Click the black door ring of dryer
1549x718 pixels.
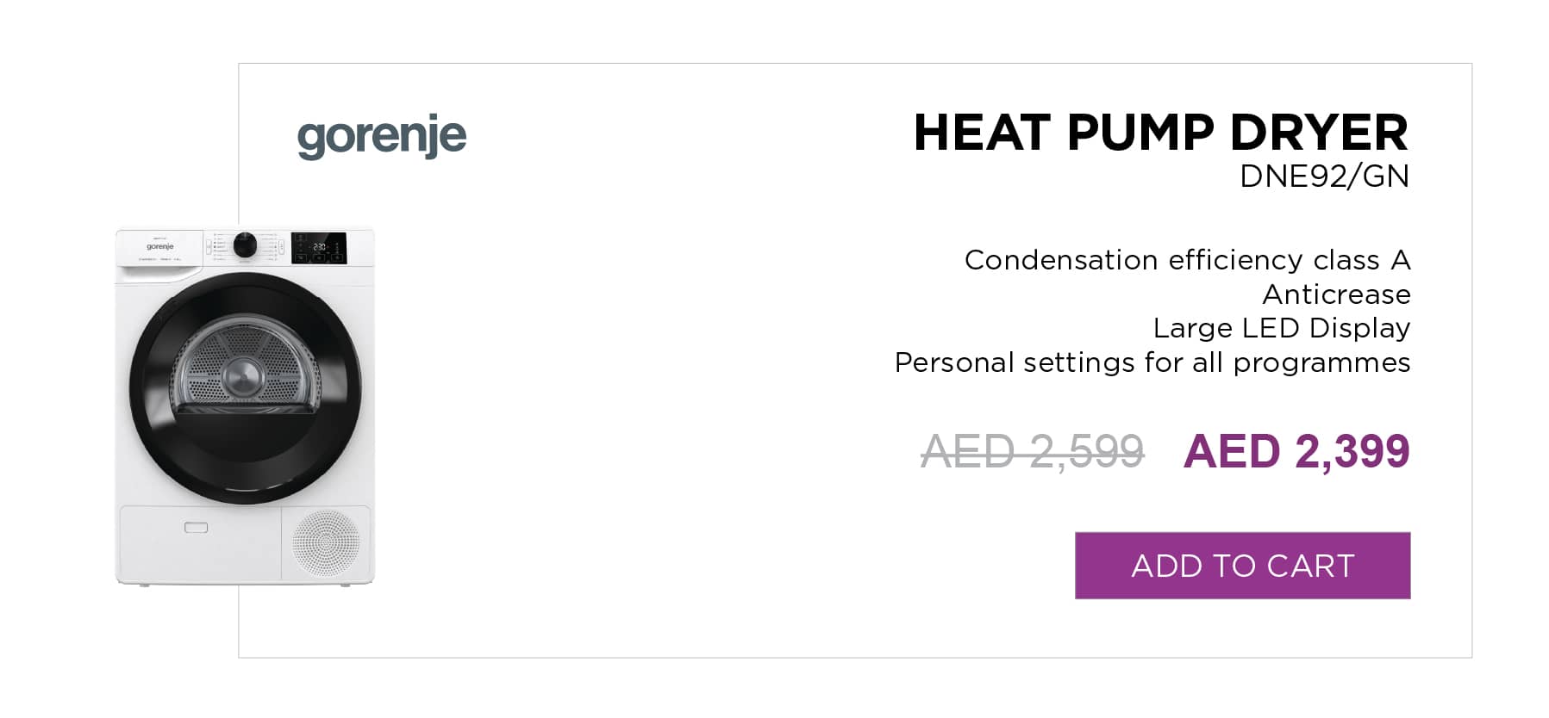pyautogui.click(x=246, y=388)
